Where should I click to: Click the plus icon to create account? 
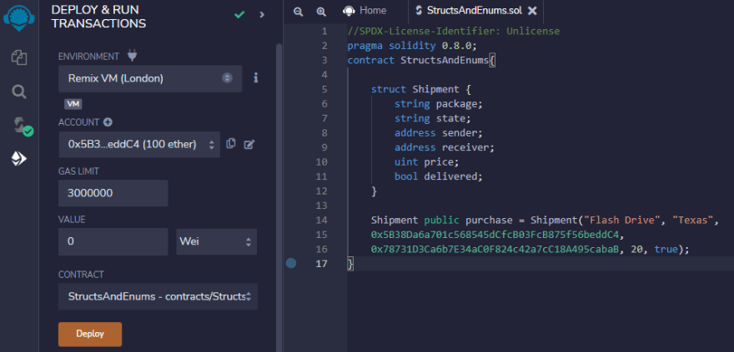108,122
